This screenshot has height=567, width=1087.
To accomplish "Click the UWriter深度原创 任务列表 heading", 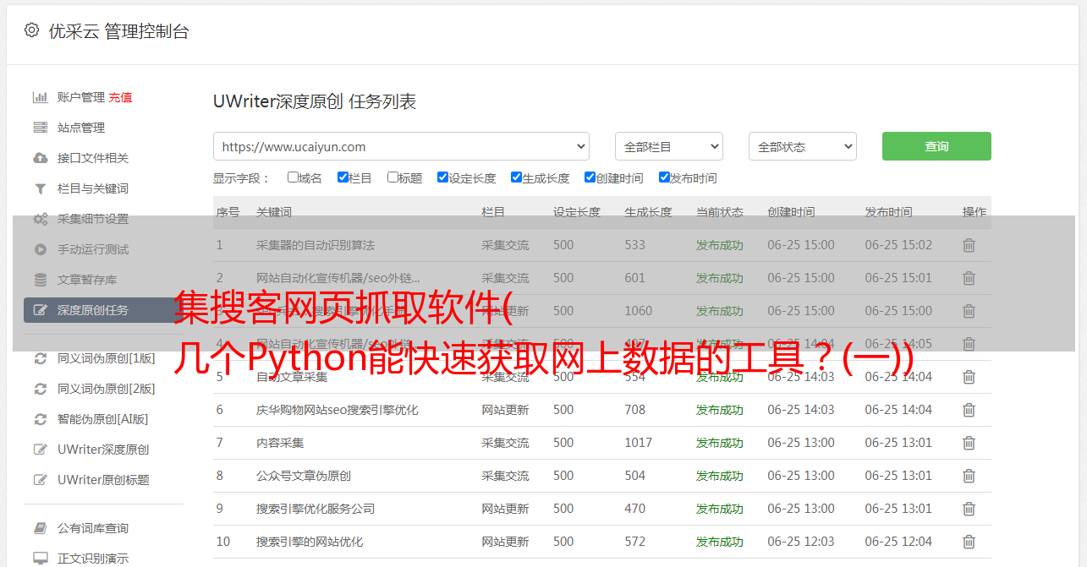I will [x=315, y=101].
